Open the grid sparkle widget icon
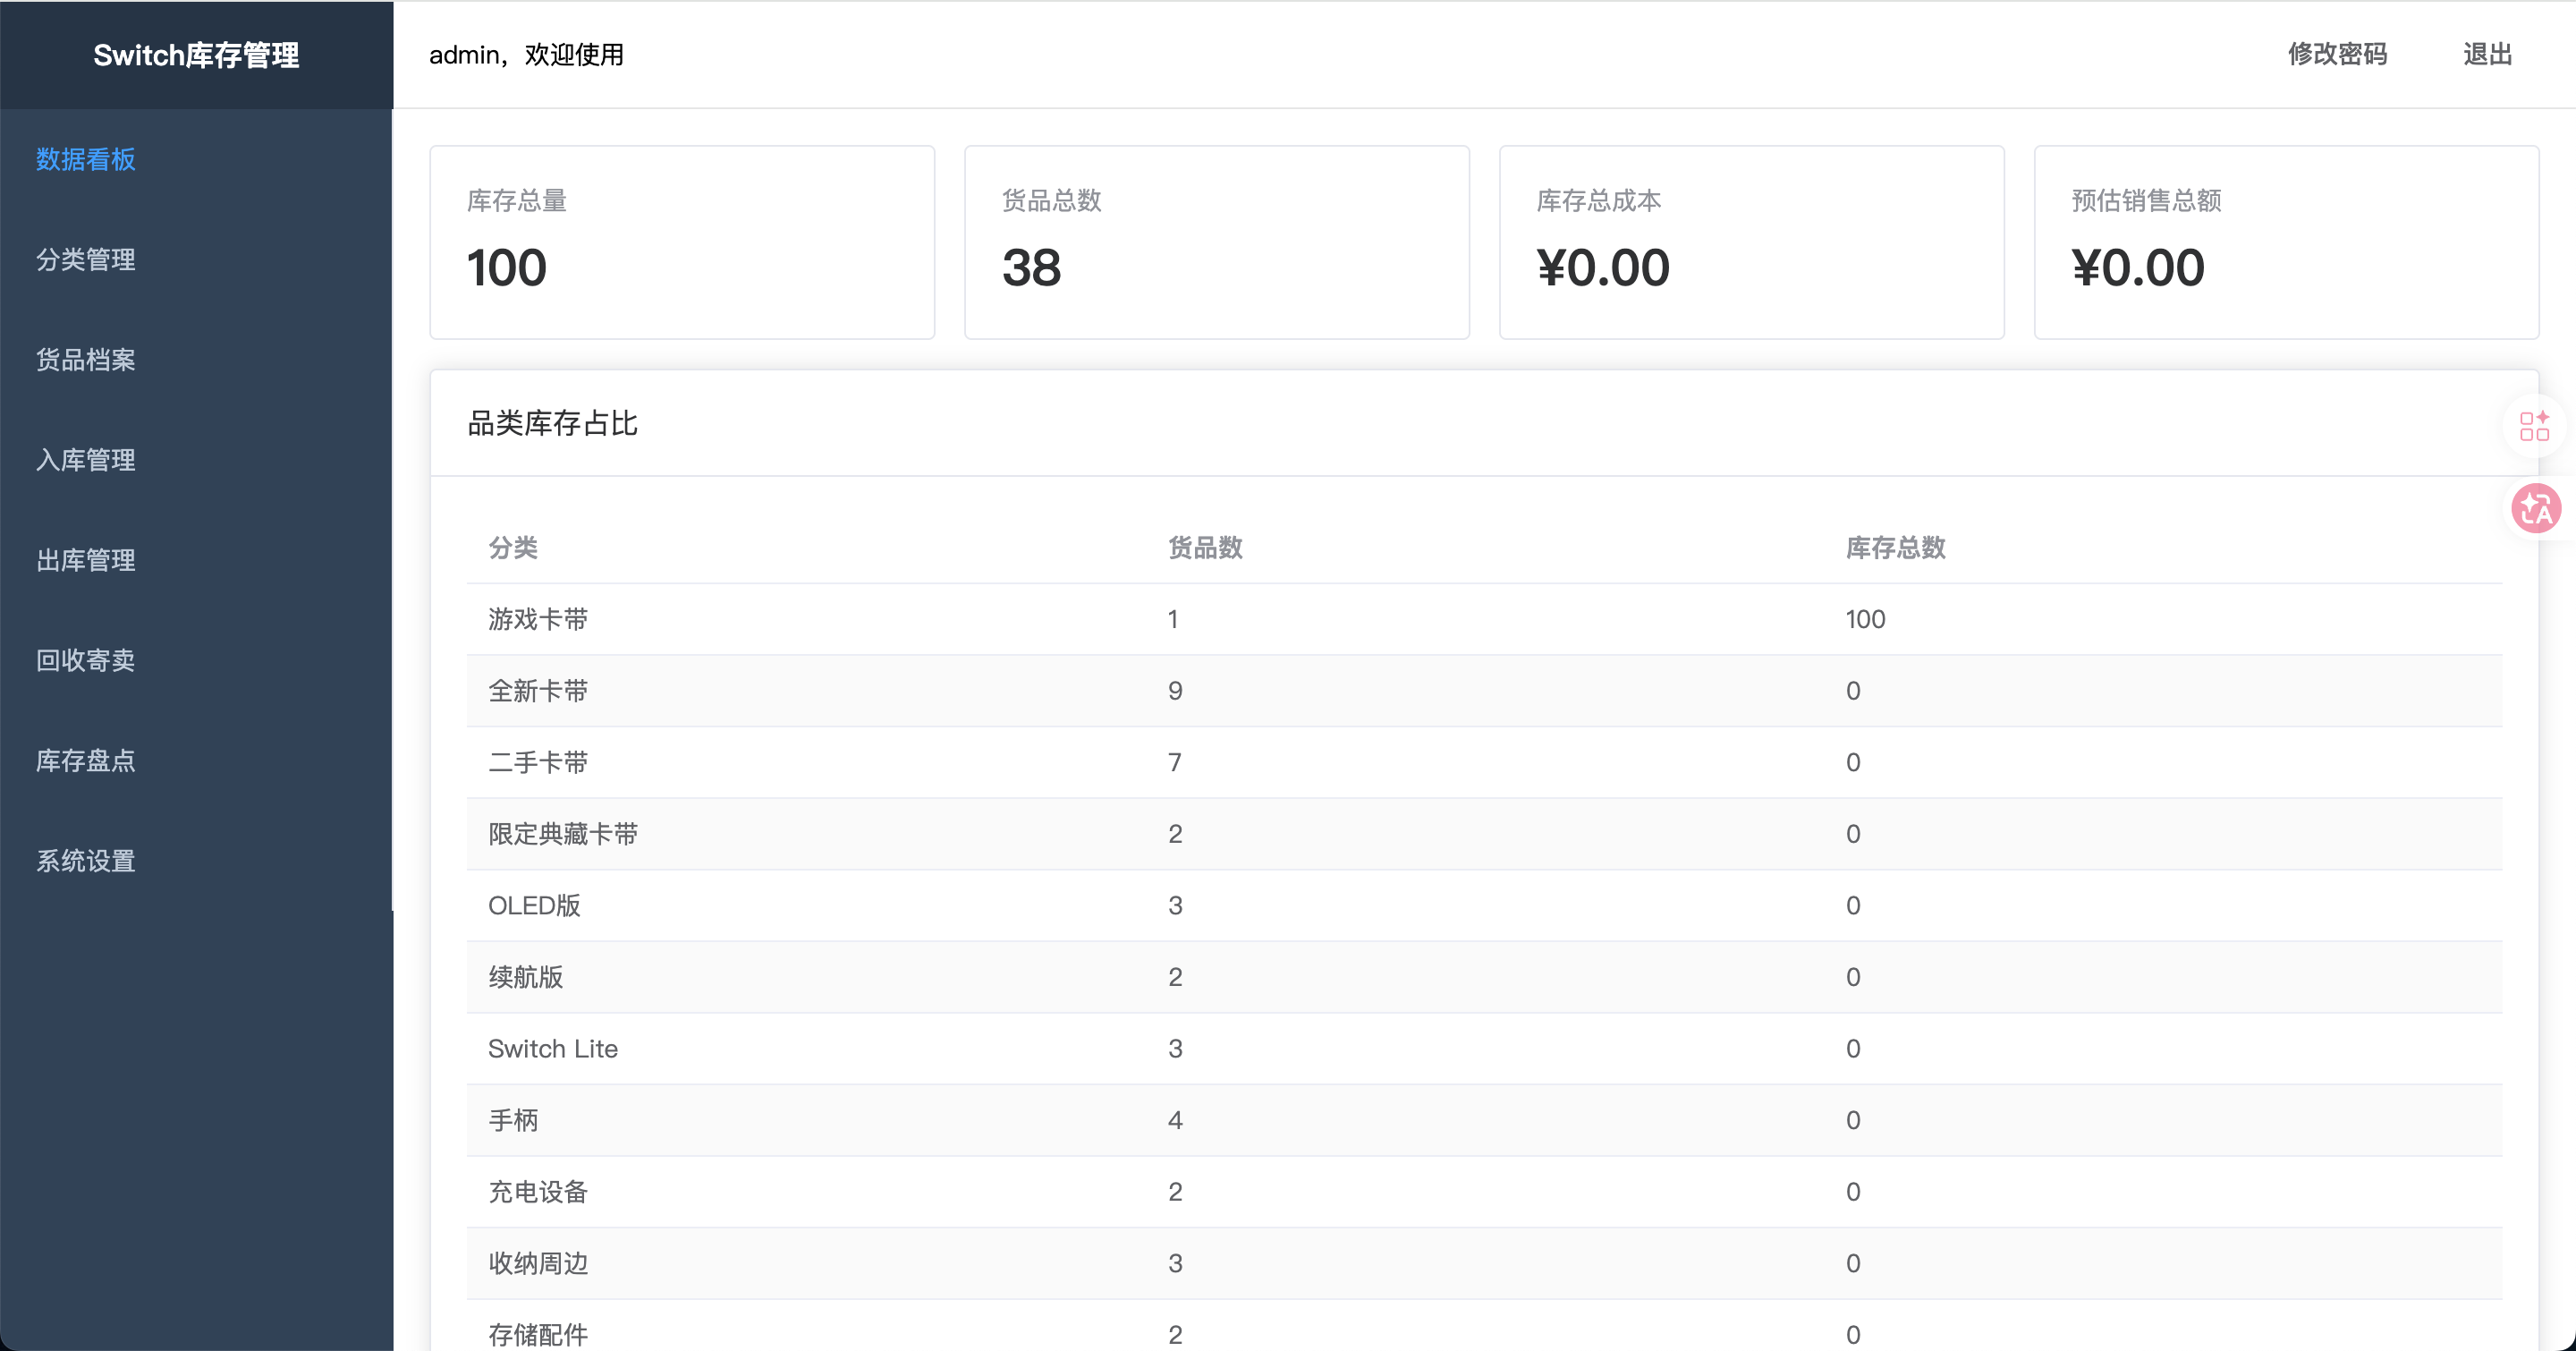The image size is (2576, 1351). pyautogui.click(x=2534, y=426)
